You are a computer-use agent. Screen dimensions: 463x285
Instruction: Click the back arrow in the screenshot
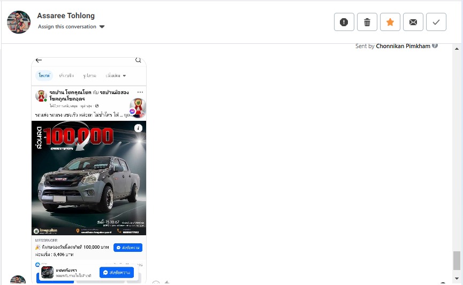(39, 60)
